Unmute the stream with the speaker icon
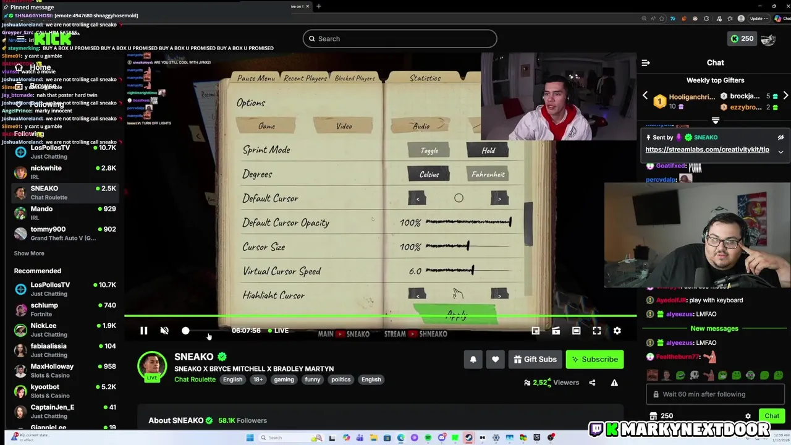The width and height of the screenshot is (791, 445). (164, 331)
